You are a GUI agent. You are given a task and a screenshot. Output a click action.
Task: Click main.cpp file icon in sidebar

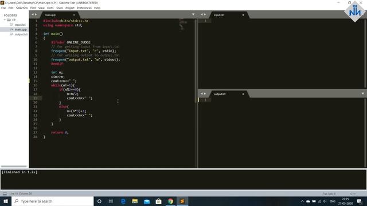tap(11, 29)
